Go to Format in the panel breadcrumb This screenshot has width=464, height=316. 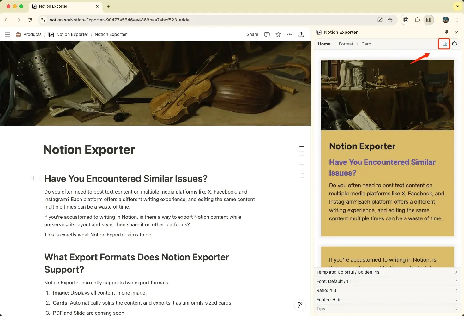coord(346,44)
